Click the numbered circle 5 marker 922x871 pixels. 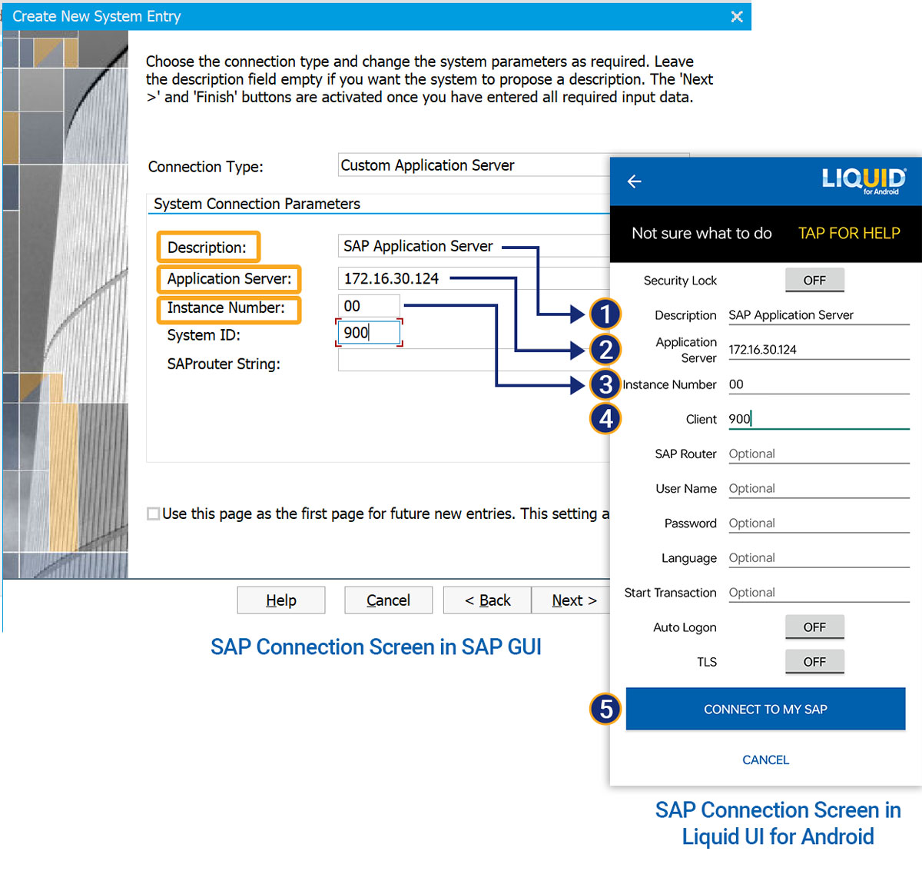coord(605,709)
